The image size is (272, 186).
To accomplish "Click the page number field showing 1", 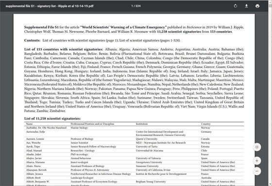I will point(132,6).
